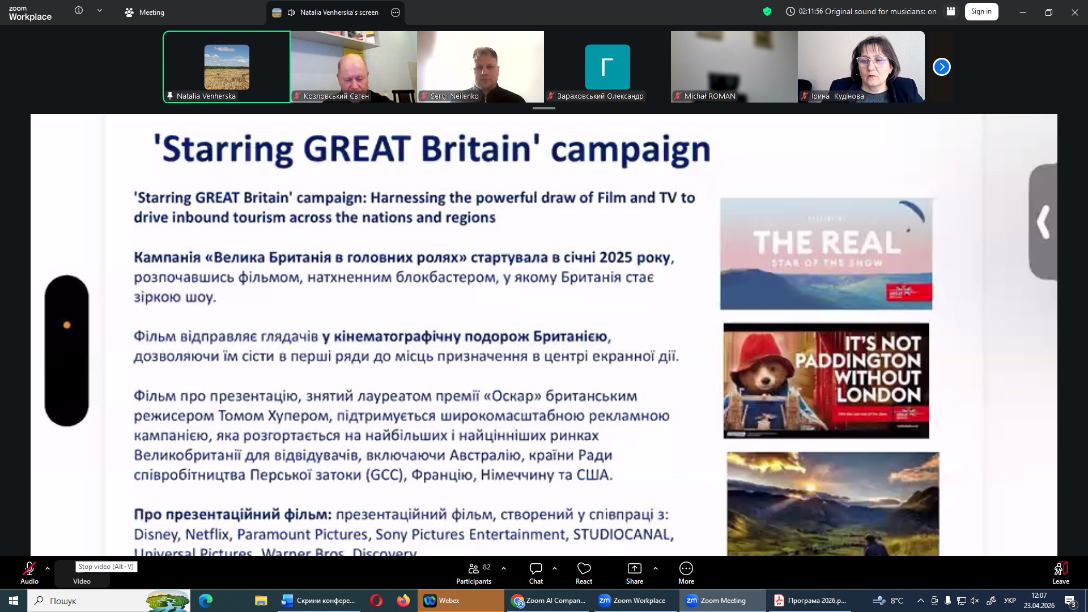Open the More options icon
Screen dimensions: 1088x612
pos(686,569)
